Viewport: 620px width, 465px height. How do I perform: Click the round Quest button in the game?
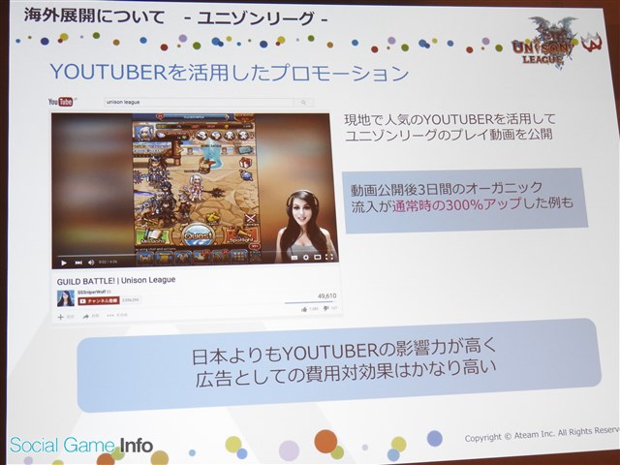pos(198,234)
